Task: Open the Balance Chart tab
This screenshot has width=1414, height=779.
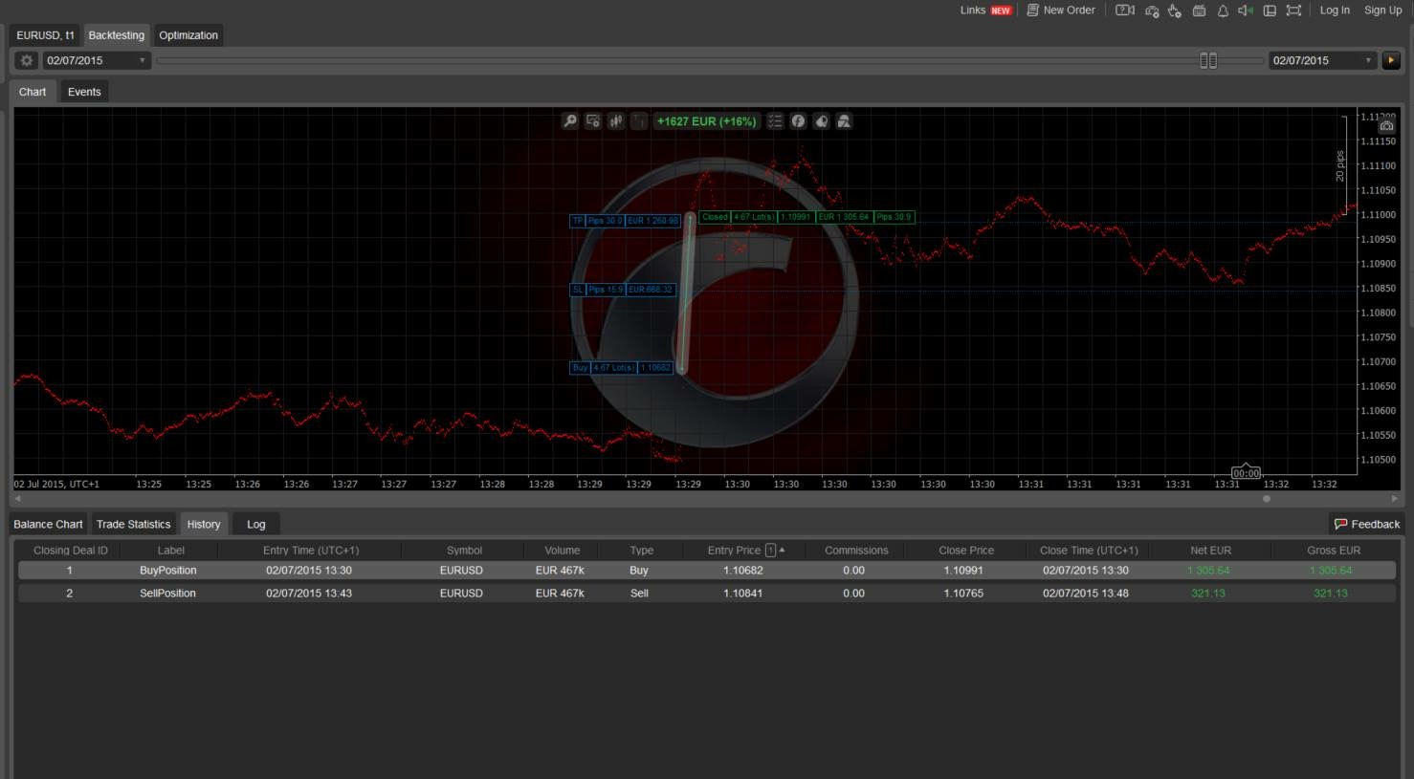Action: click(48, 524)
